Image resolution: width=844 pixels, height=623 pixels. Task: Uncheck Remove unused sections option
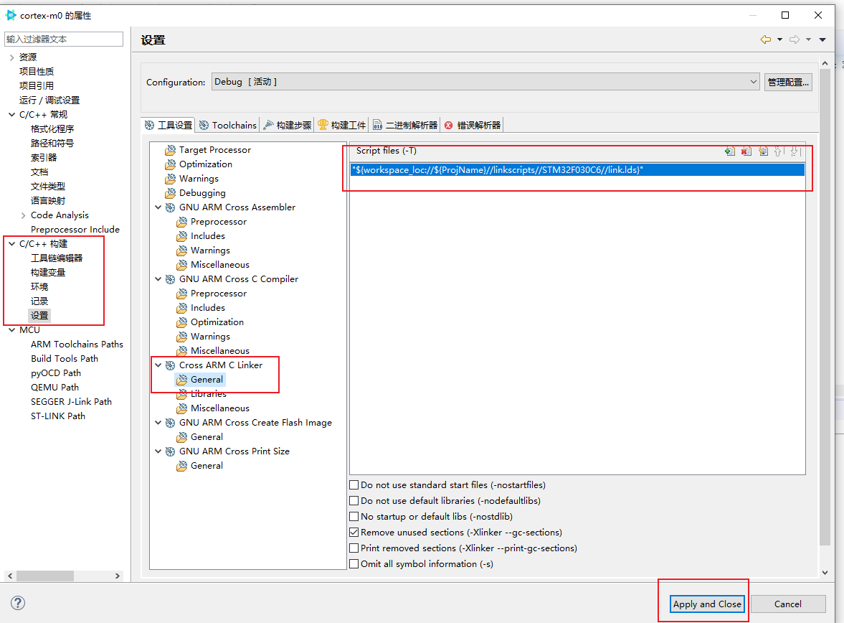tap(354, 533)
